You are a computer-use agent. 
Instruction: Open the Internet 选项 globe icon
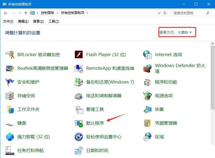pyautogui.click(x=147, y=54)
